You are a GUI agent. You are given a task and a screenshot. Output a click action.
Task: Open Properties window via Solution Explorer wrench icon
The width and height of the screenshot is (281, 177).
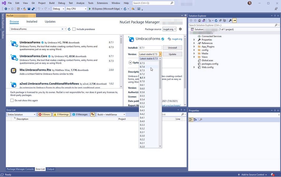point(230,21)
